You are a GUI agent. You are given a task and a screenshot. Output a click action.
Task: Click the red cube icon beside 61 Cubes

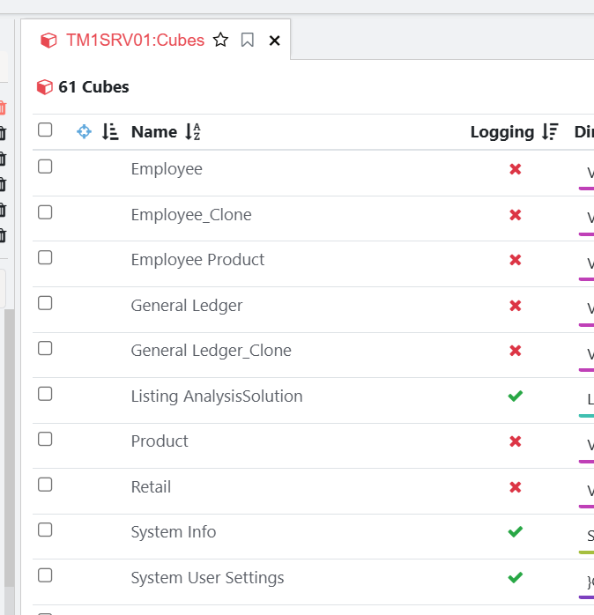pos(44,87)
